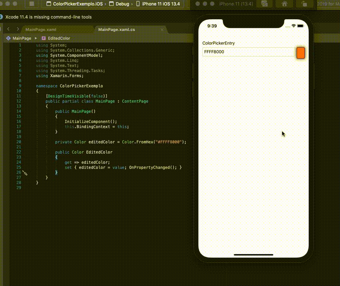Viewport: 340px width, 286px height.
Task: Click the battery icon in iPhone status bar
Action: pyautogui.click(x=301, y=26)
